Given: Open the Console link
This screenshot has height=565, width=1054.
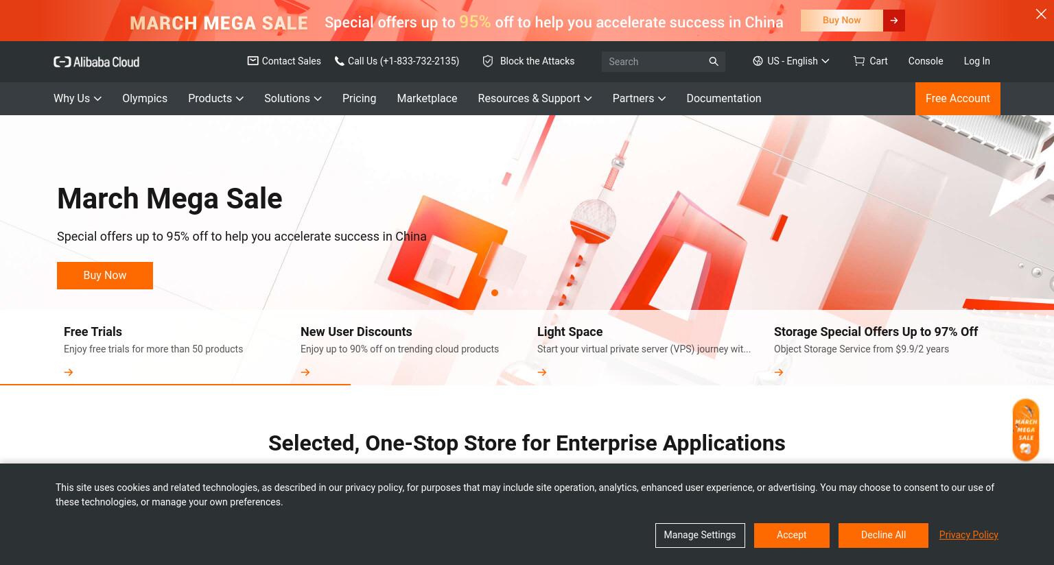Looking at the screenshot, I should (x=925, y=61).
